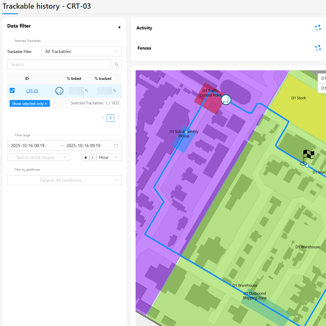Collapse the Data filter panel arrow

pos(119,27)
